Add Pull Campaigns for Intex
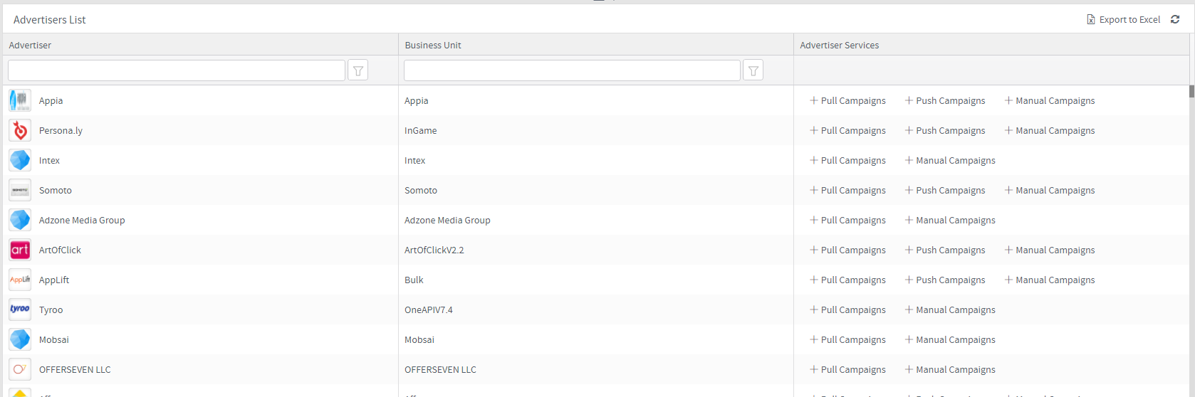 click(x=847, y=160)
